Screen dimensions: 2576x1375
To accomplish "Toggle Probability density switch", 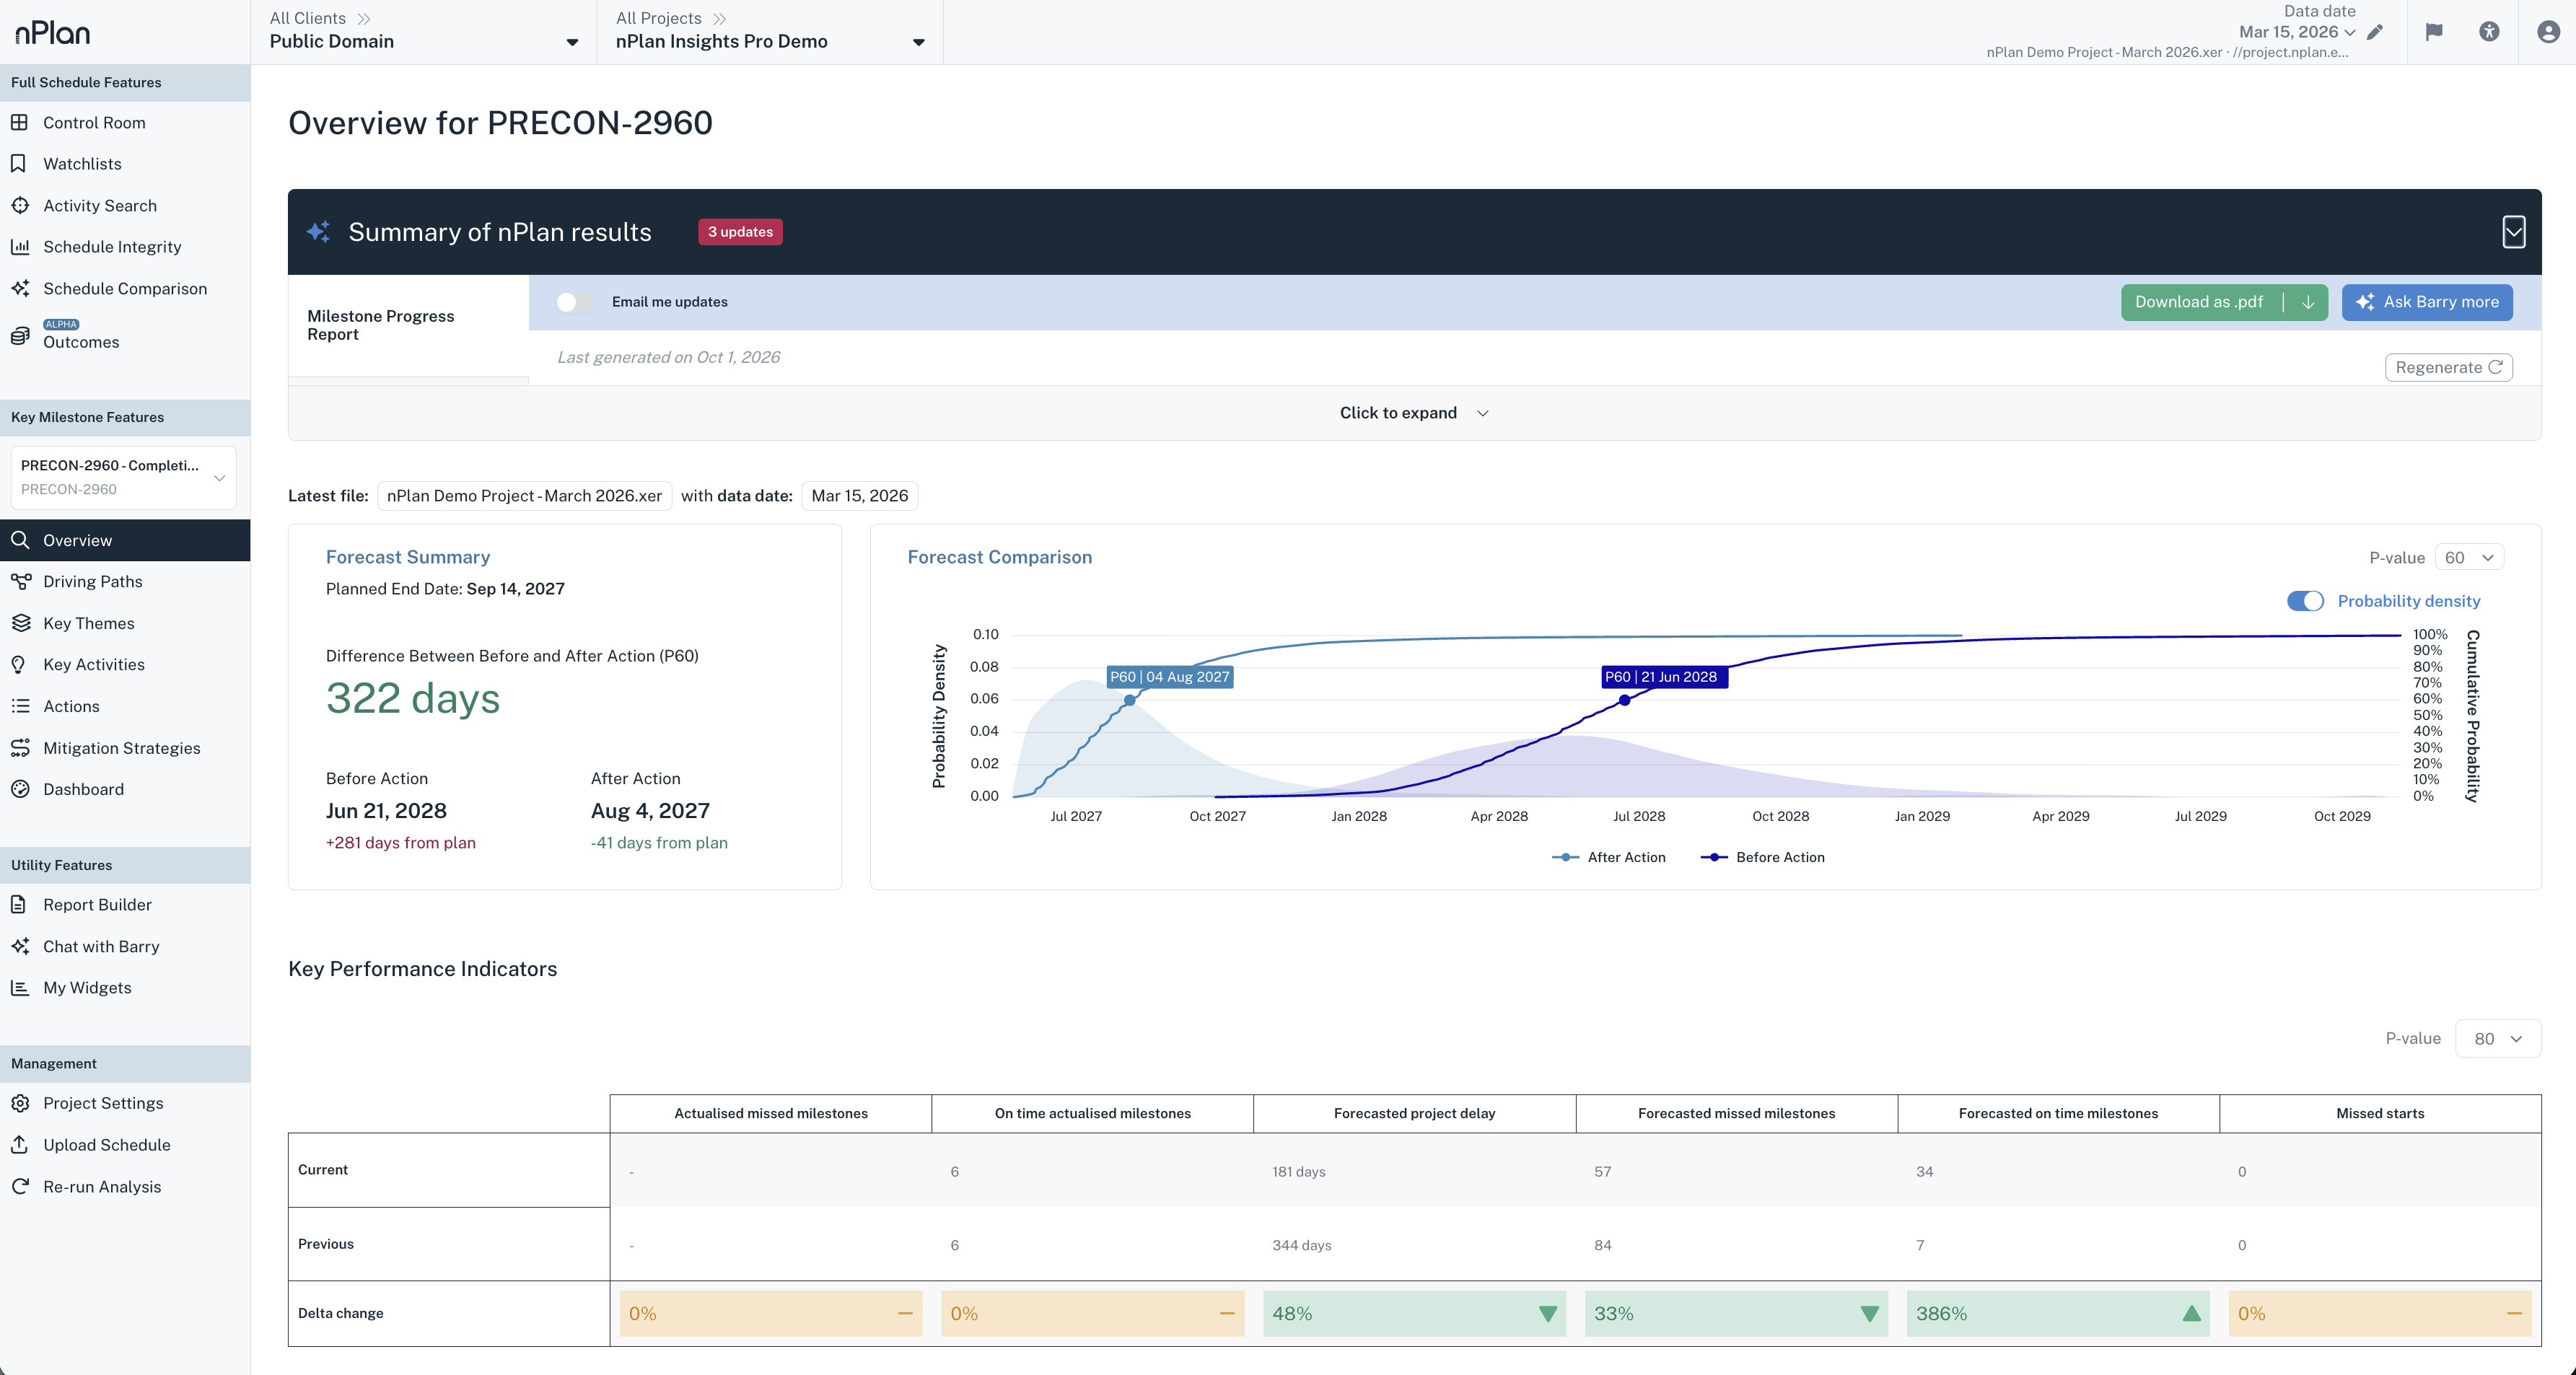I will 2305,600.
